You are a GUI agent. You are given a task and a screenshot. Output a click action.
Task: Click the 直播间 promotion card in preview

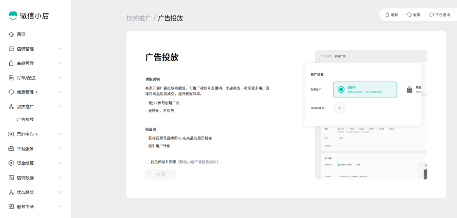(x=365, y=89)
